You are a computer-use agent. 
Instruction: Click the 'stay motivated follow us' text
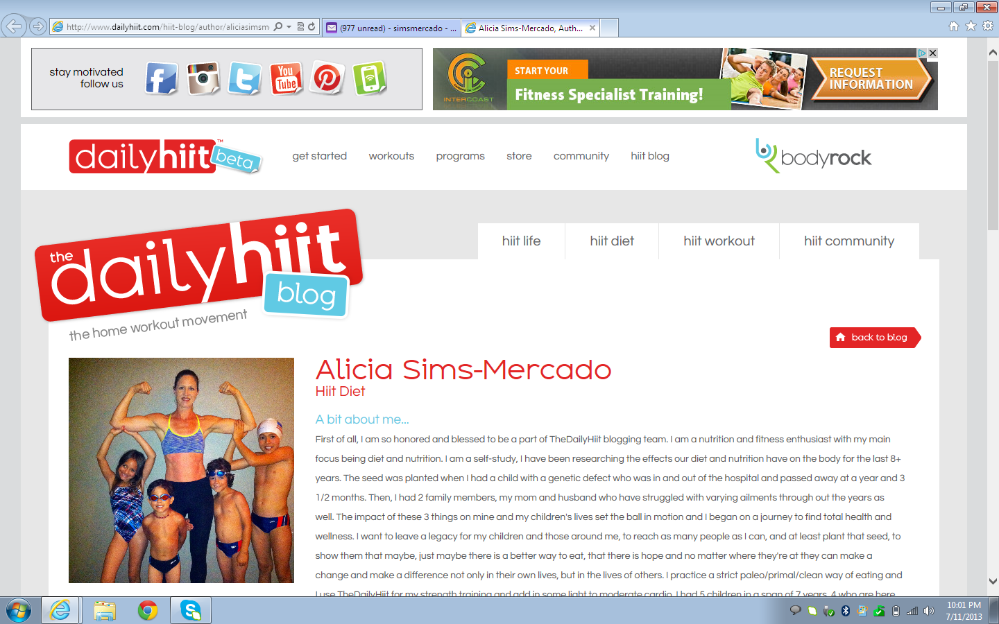point(86,78)
